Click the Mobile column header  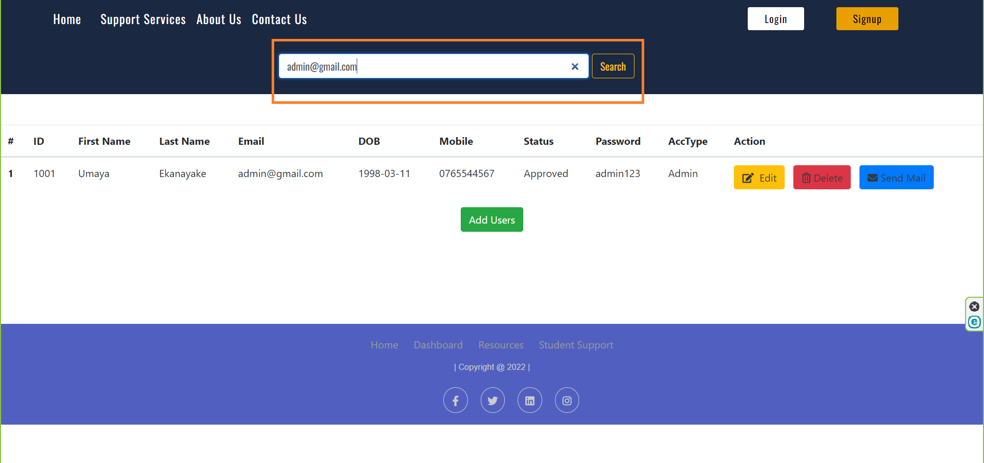click(x=456, y=141)
